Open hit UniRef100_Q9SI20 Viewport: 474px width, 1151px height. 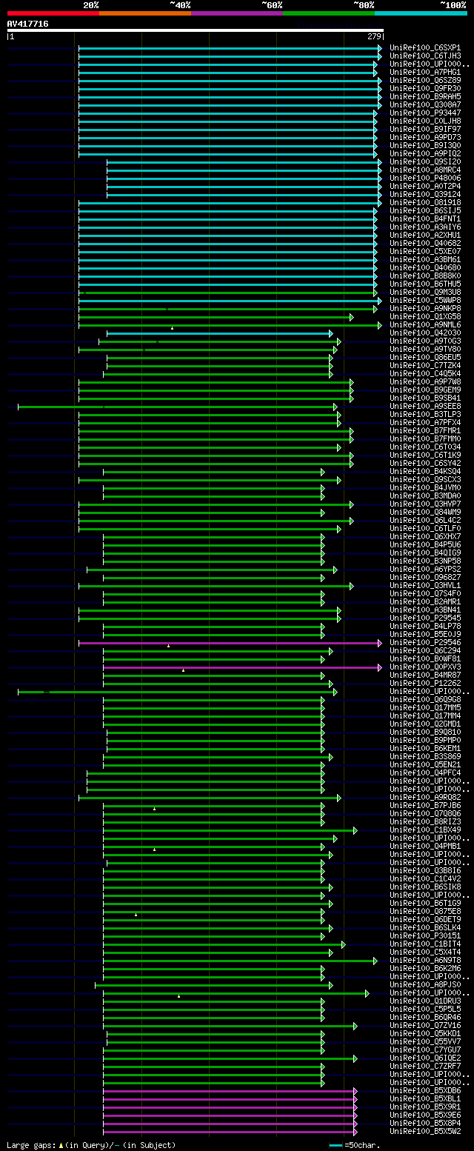(x=425, y=161)
